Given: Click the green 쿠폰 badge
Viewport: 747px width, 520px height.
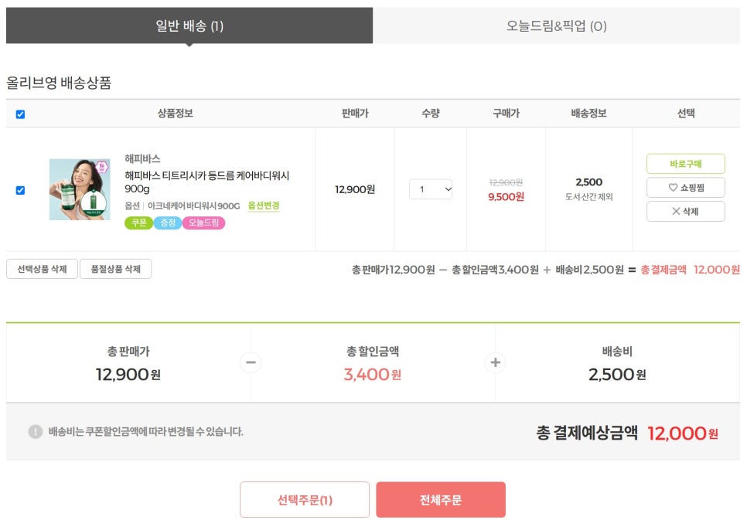Looking at the screenshot, I should pos(138,223).
